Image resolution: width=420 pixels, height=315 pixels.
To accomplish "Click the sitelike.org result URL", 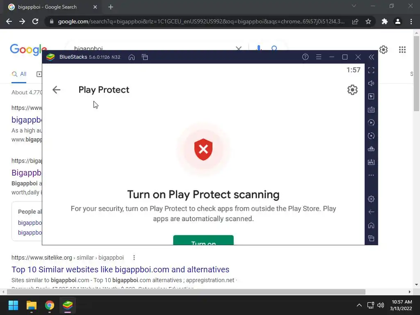I will click(x=68, y=258).
